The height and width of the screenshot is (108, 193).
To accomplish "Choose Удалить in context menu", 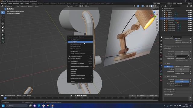I will (x=80, y=81).
